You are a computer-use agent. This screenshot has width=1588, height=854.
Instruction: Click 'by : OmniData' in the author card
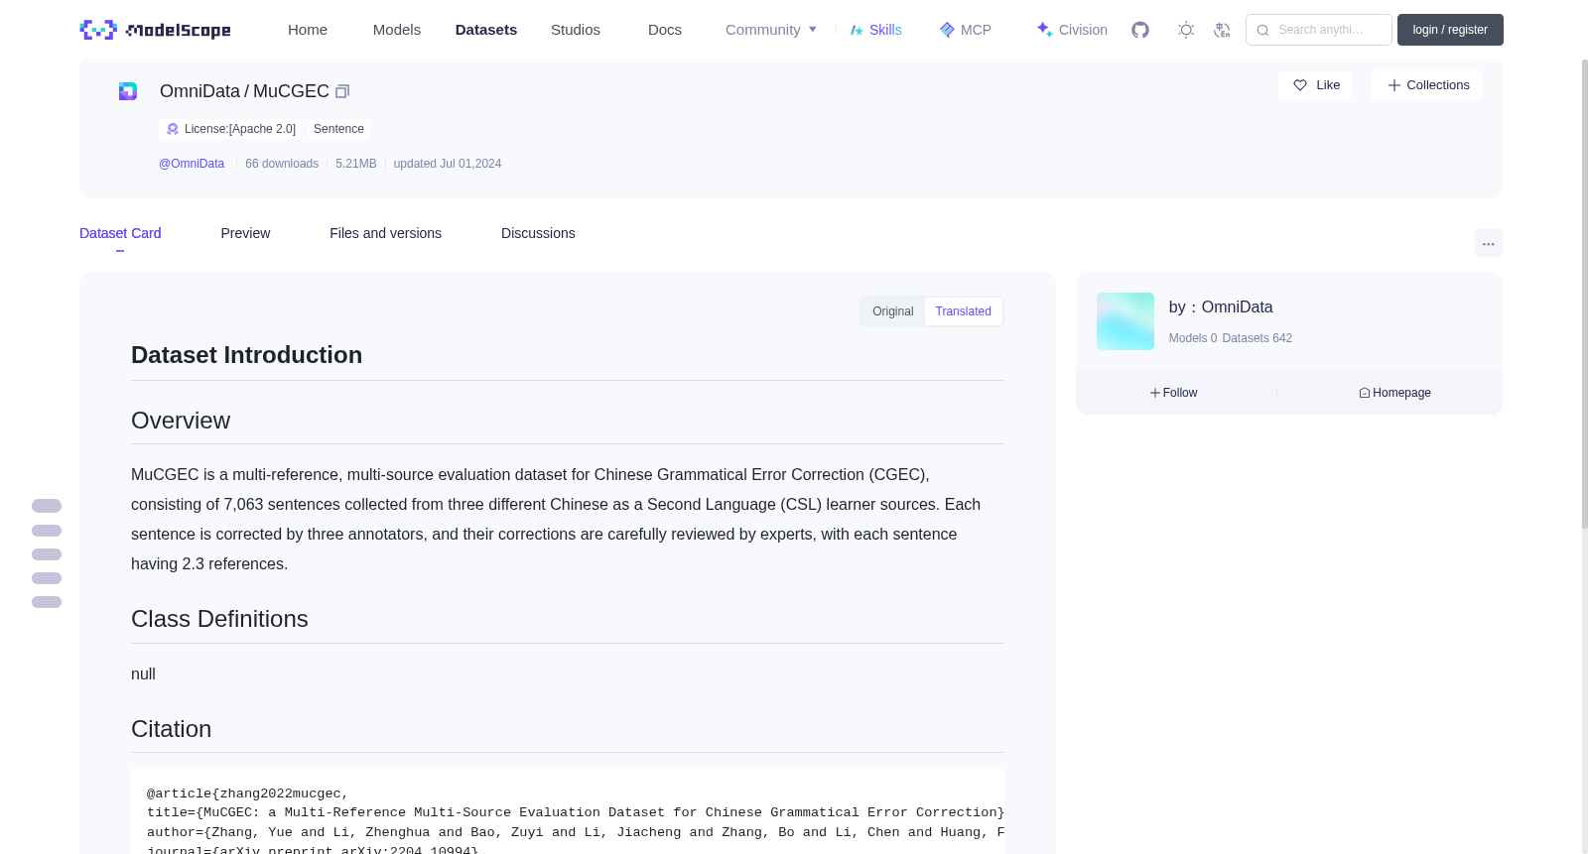[1221, 307]
